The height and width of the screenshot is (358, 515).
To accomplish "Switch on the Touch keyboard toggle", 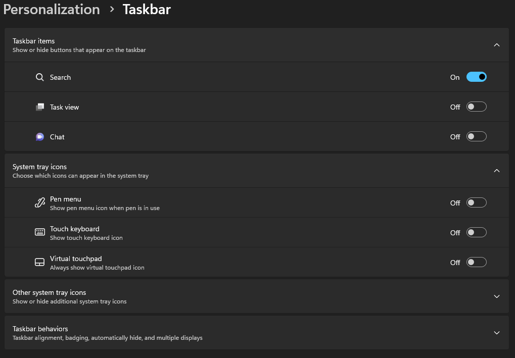I will point(476,232).
